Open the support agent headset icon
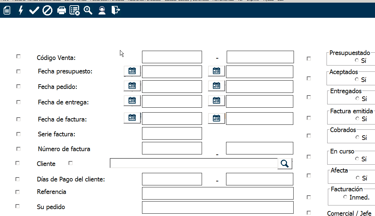Image resolution: width=375 pixels, height=216 pixels. (x=102, y=11)
